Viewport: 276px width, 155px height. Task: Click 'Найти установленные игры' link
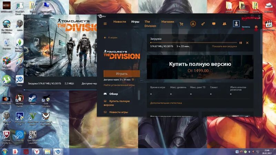[119, 85]
